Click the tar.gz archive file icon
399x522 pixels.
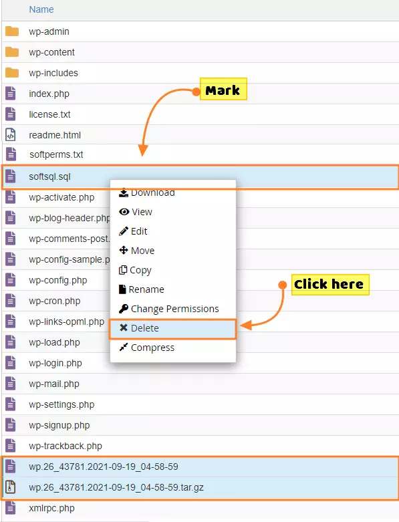click(x=11, y=487)
